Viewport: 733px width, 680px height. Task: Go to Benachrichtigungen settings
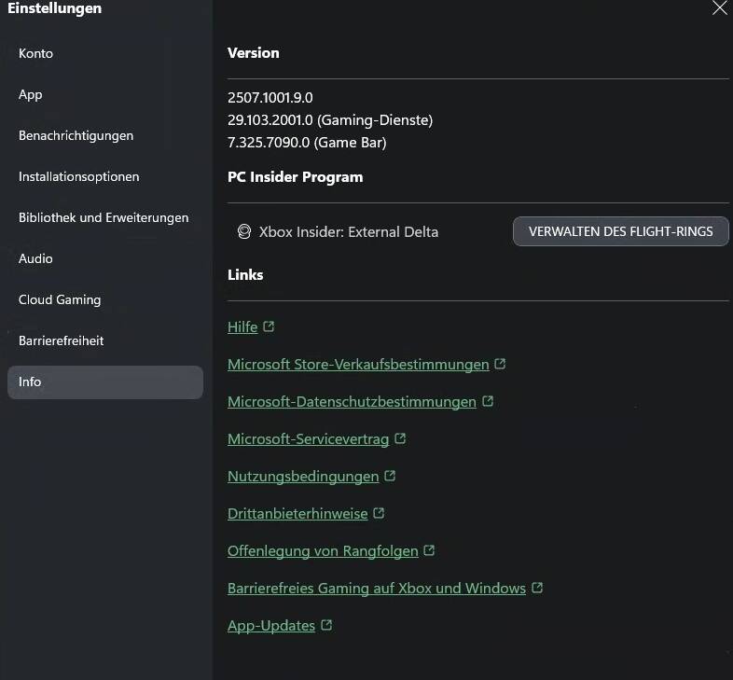[76, 135]
